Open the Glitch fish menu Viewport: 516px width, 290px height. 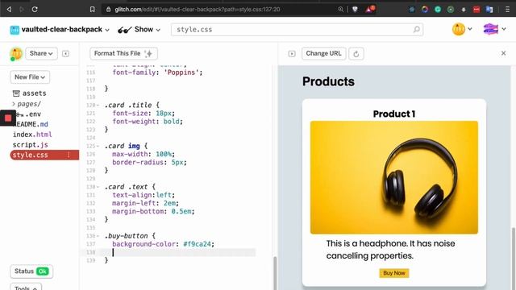[x=494, y=29]
